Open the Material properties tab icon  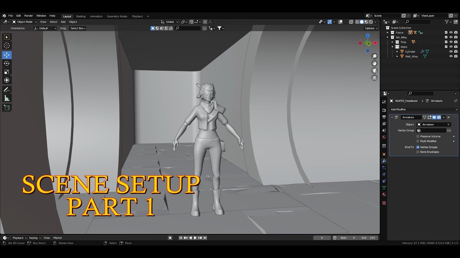click(384, 195)
